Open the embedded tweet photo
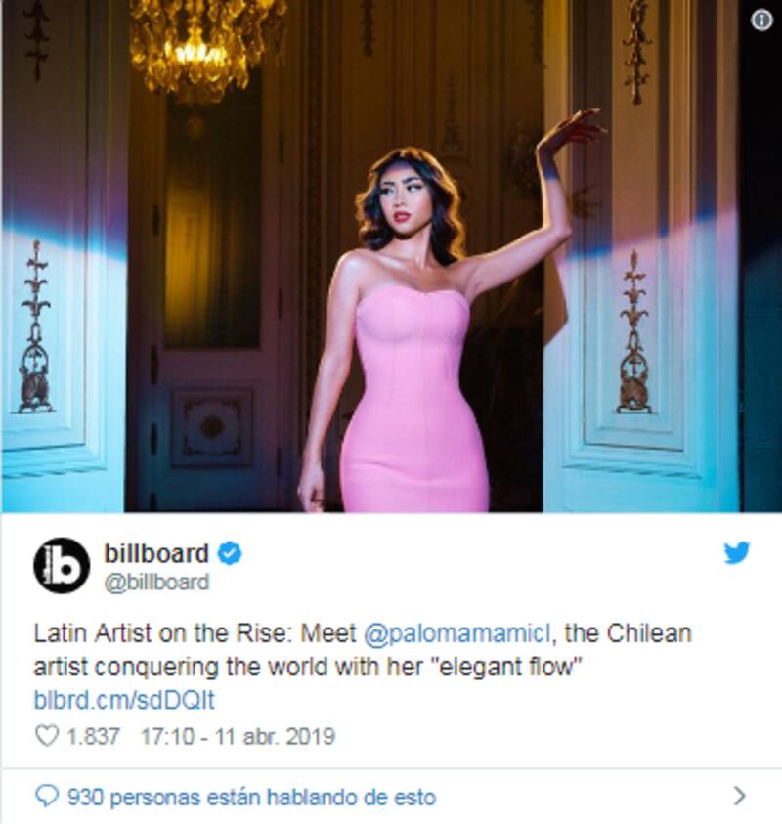The image size is (782, 824). click(x=391, y=256)
